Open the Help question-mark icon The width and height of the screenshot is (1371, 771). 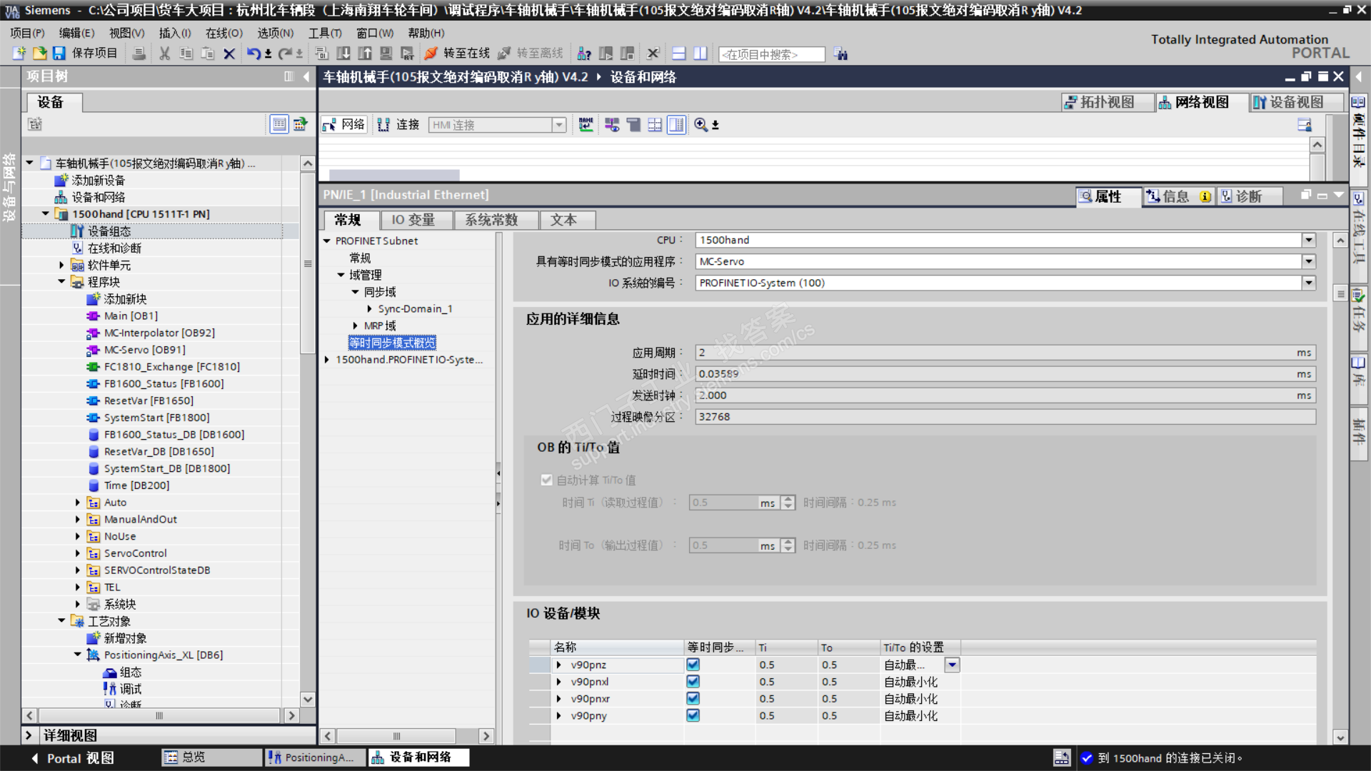(584, 54)
